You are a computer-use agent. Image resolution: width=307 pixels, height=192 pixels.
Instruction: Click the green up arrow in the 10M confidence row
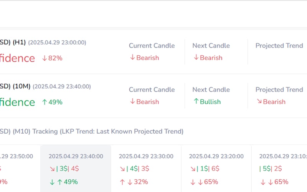coord(45,102)
